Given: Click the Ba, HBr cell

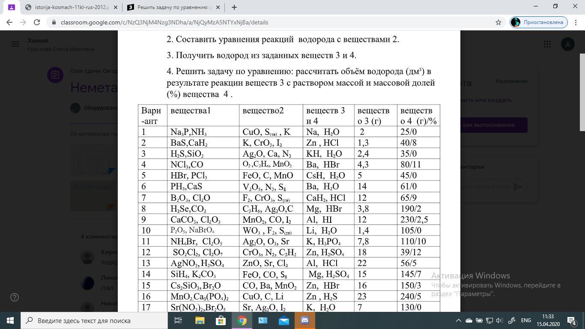Looking at the screenshot, I should tap(328, 164).
